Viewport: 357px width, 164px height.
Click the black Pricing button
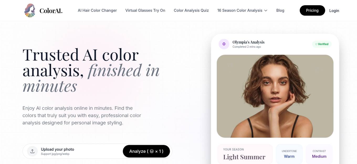tap(312, 10)
